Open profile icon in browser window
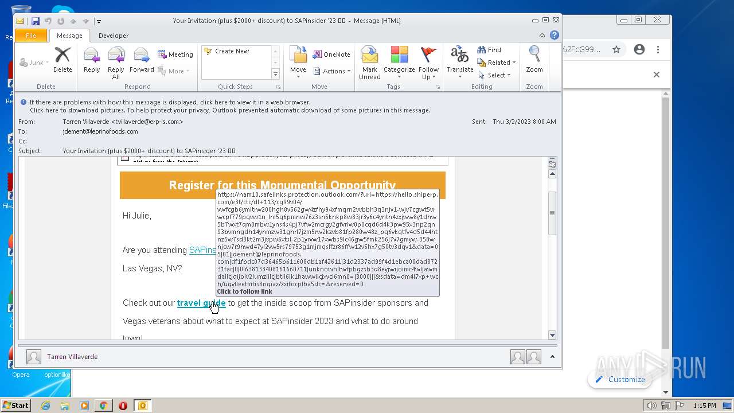734x413 pixels. (x=639, y=49)
